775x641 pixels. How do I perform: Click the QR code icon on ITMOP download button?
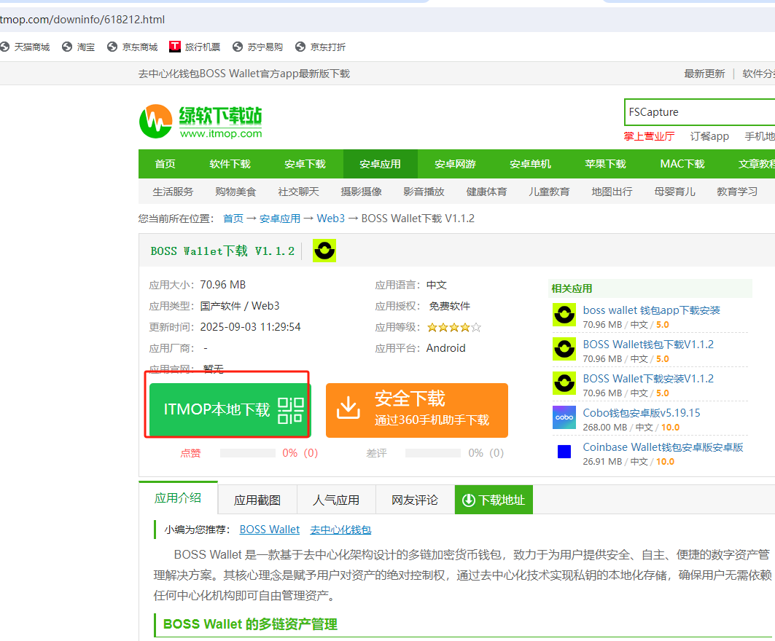pos(290,410)
